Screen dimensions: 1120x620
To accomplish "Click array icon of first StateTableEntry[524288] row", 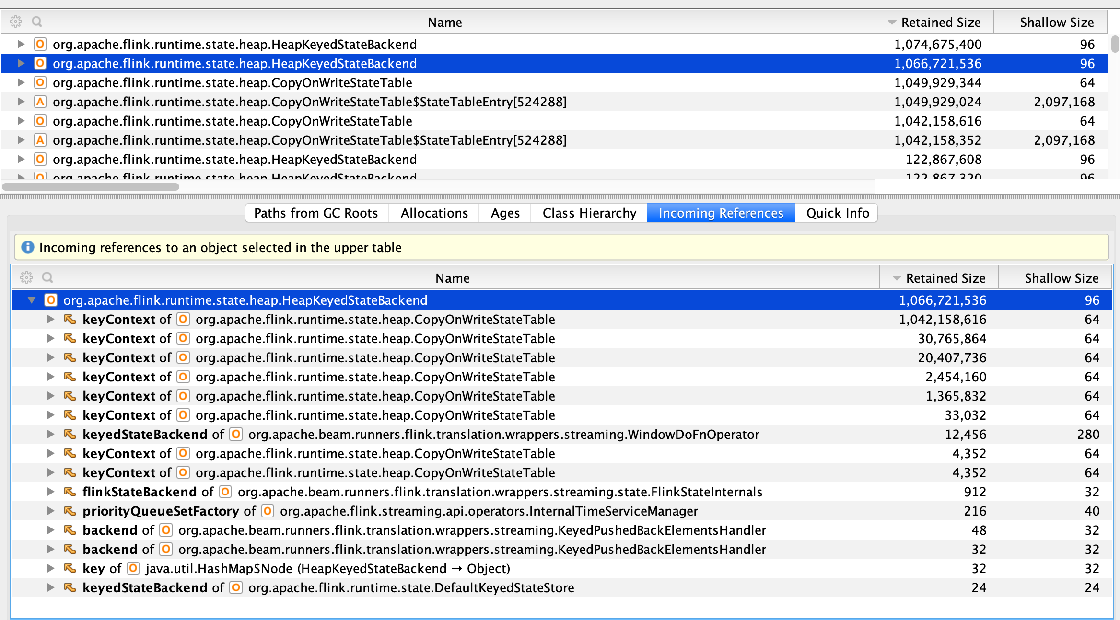I will coord(40,102).
